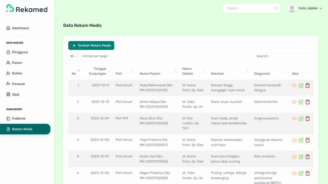Delete Bagas Prasetya's record
The image size is (328, 184).
[308, 173]
